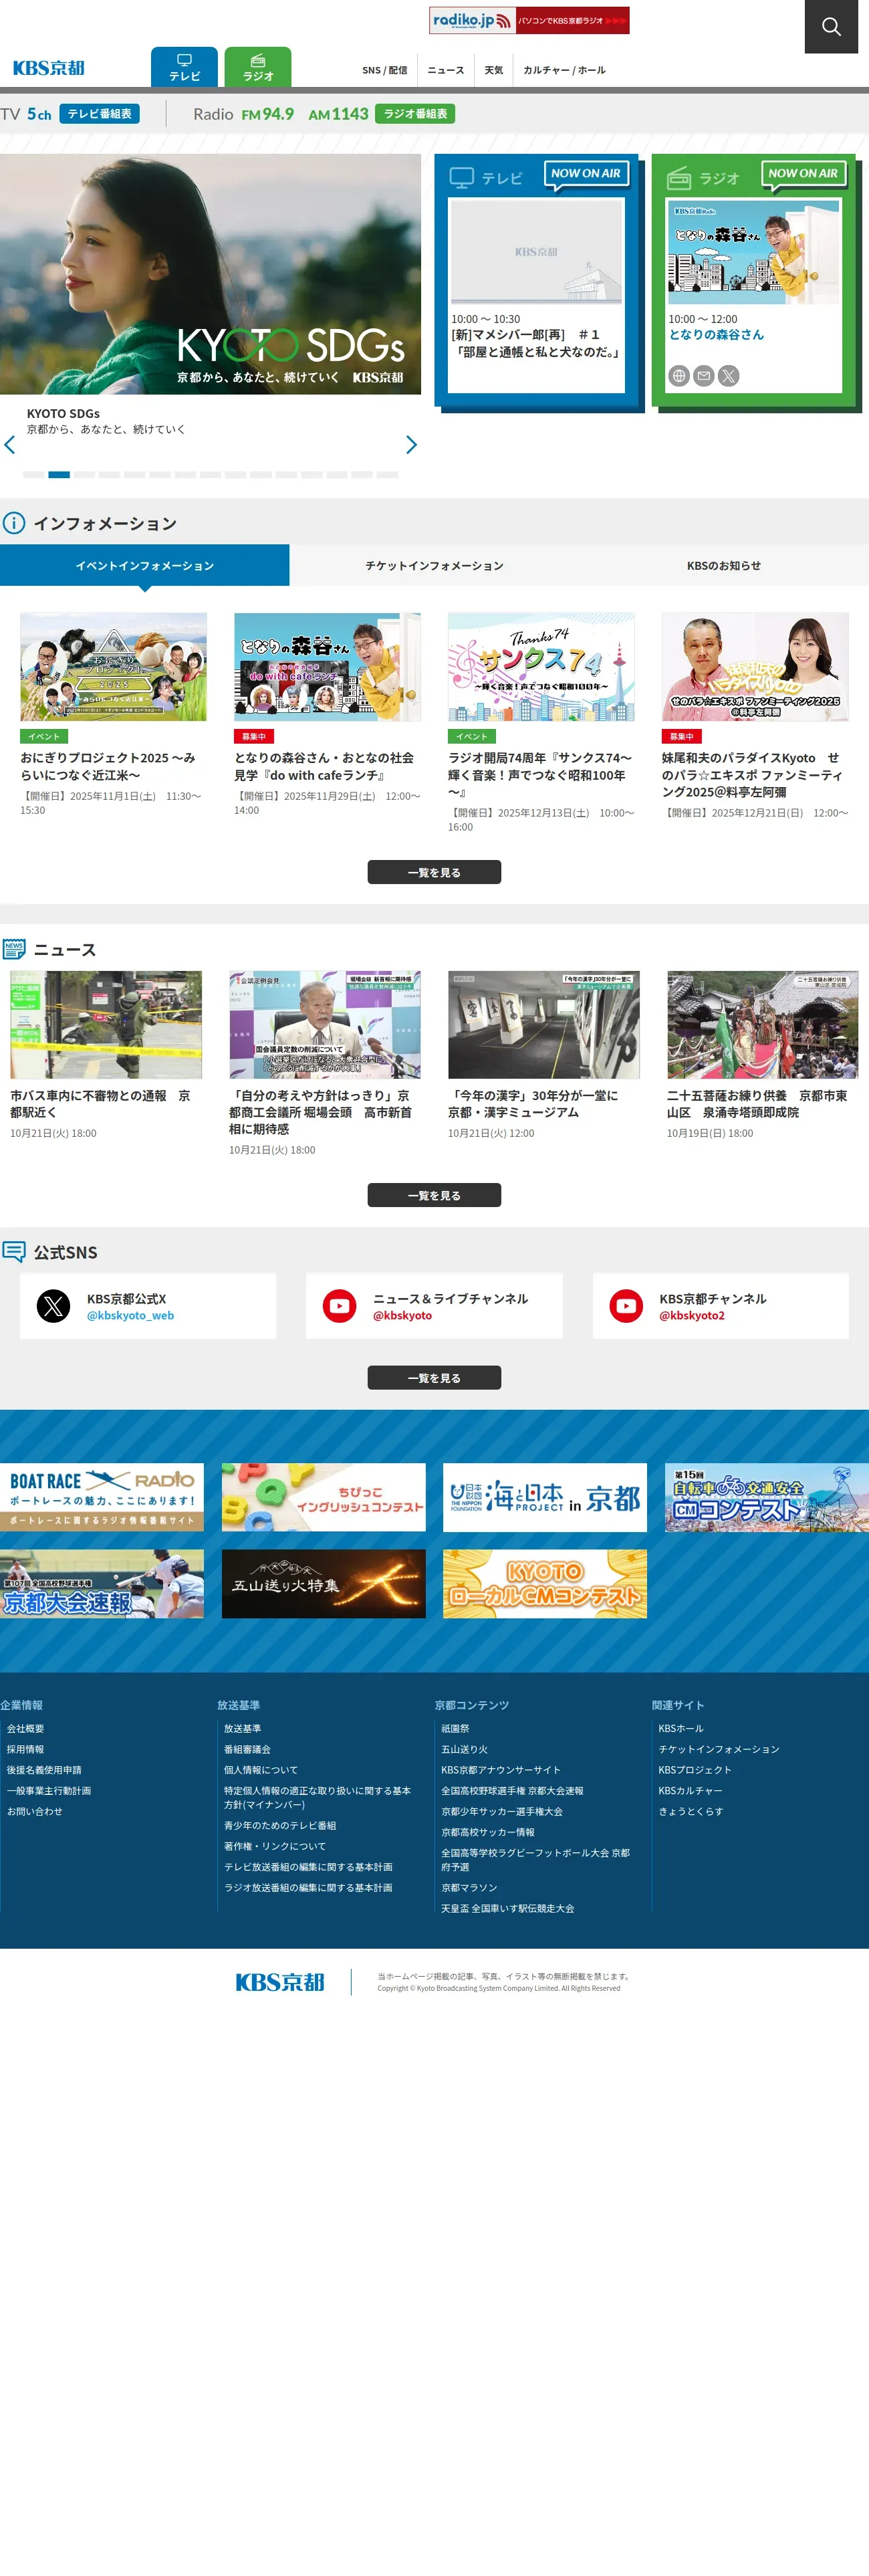Open 海と日本 PROJECT in 京都 banner
This screenshot has width=869, height=2576.
point(545,1498)
